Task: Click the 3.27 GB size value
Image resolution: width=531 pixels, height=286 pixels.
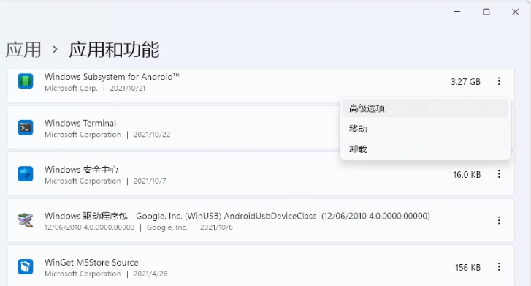Action: [466, 82]
